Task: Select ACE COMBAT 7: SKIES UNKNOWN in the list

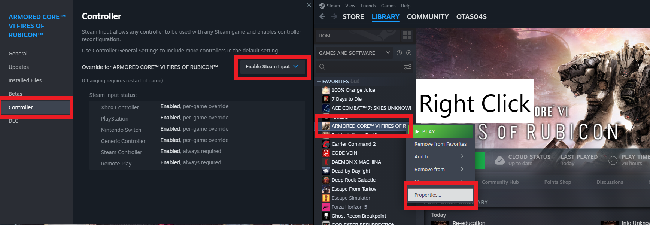Action: coord(371,108)
